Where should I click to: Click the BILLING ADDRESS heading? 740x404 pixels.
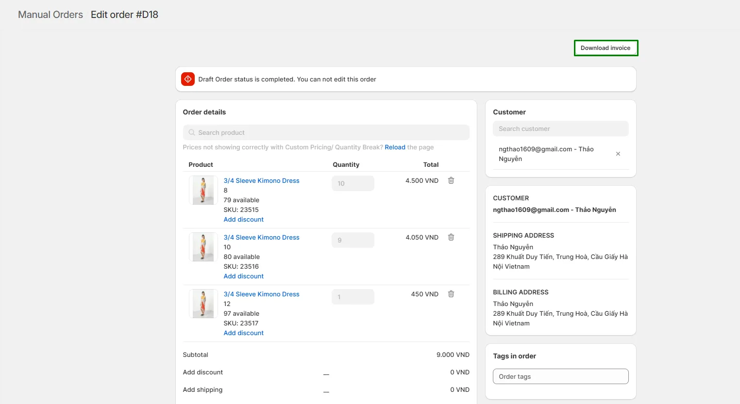coord(521,292)
